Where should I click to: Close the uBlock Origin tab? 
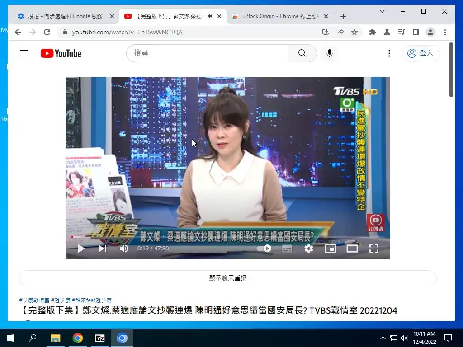pos(326,16)
